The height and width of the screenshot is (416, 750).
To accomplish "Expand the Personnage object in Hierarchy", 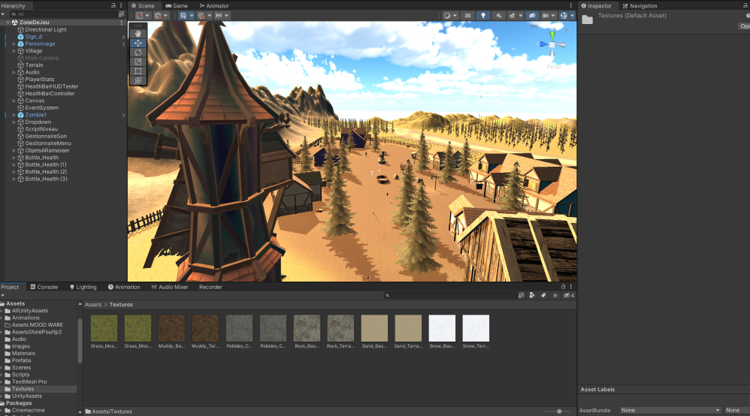I will [x=14, y=44].
